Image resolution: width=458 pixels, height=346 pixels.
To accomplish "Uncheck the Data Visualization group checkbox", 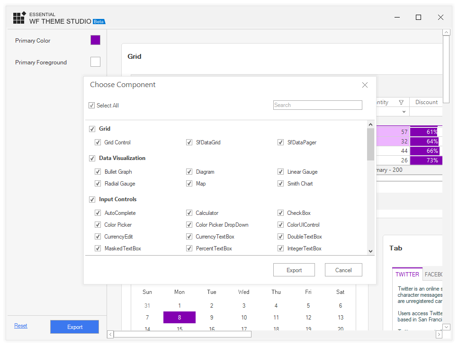I will point(92,158).
